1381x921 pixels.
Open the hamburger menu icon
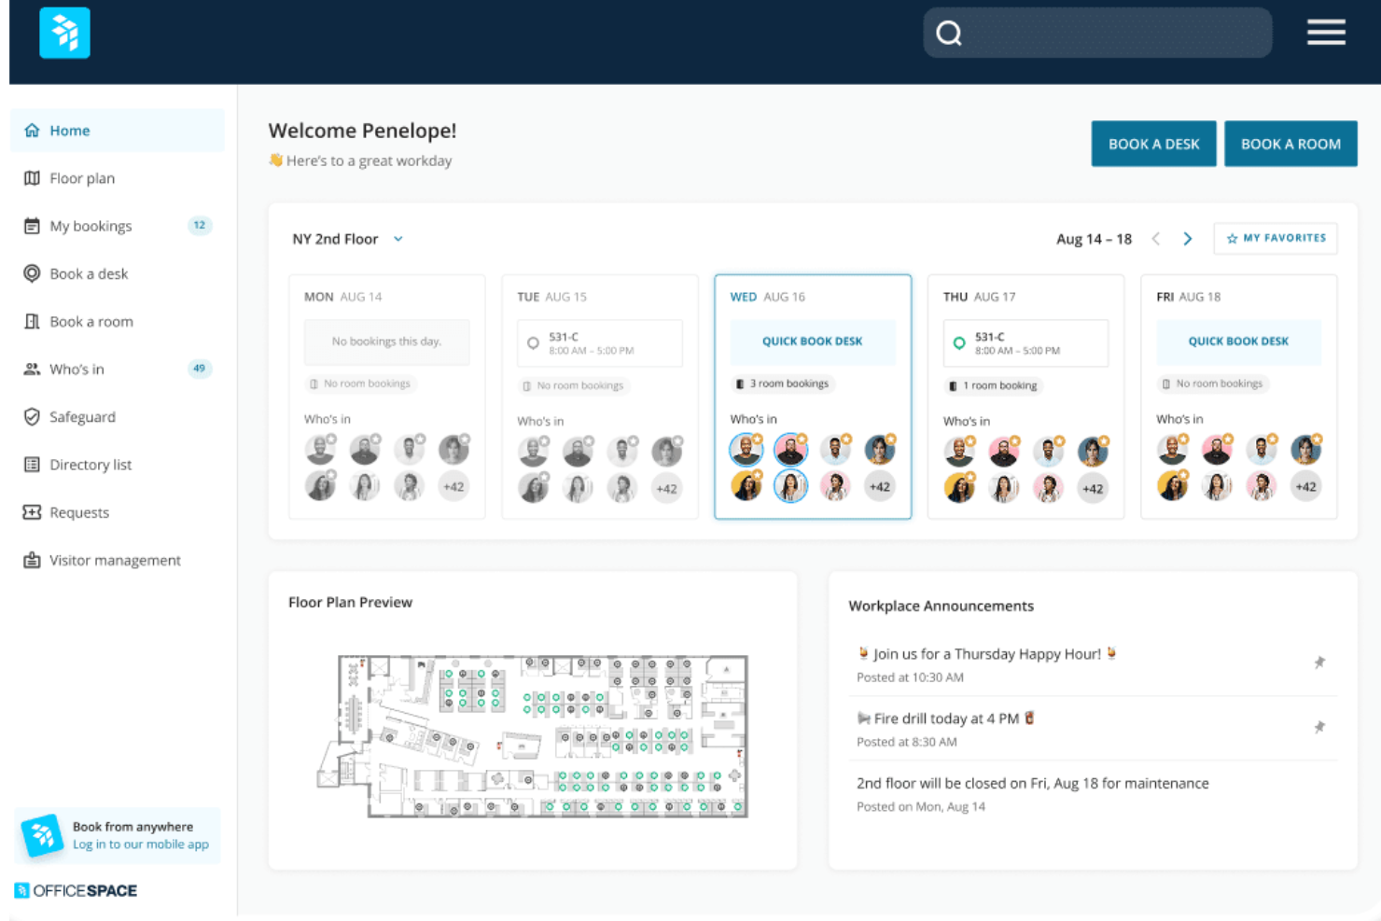coord(1325,33)
